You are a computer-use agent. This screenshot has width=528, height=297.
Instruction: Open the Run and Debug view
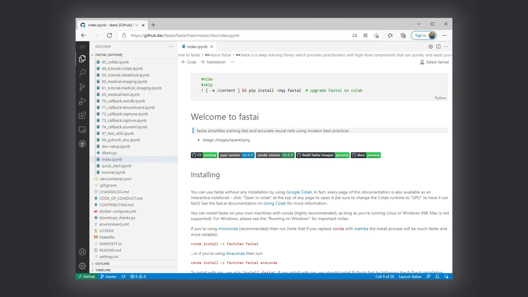click(x=82, y=101)
